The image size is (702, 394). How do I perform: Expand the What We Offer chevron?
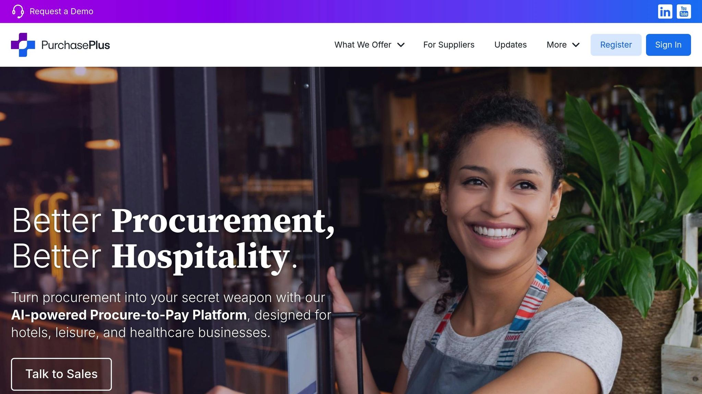coord(401,45)
